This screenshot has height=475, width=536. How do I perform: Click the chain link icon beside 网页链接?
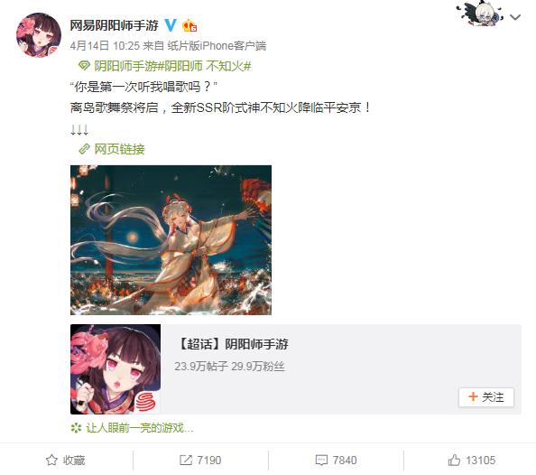pos(84,149)
